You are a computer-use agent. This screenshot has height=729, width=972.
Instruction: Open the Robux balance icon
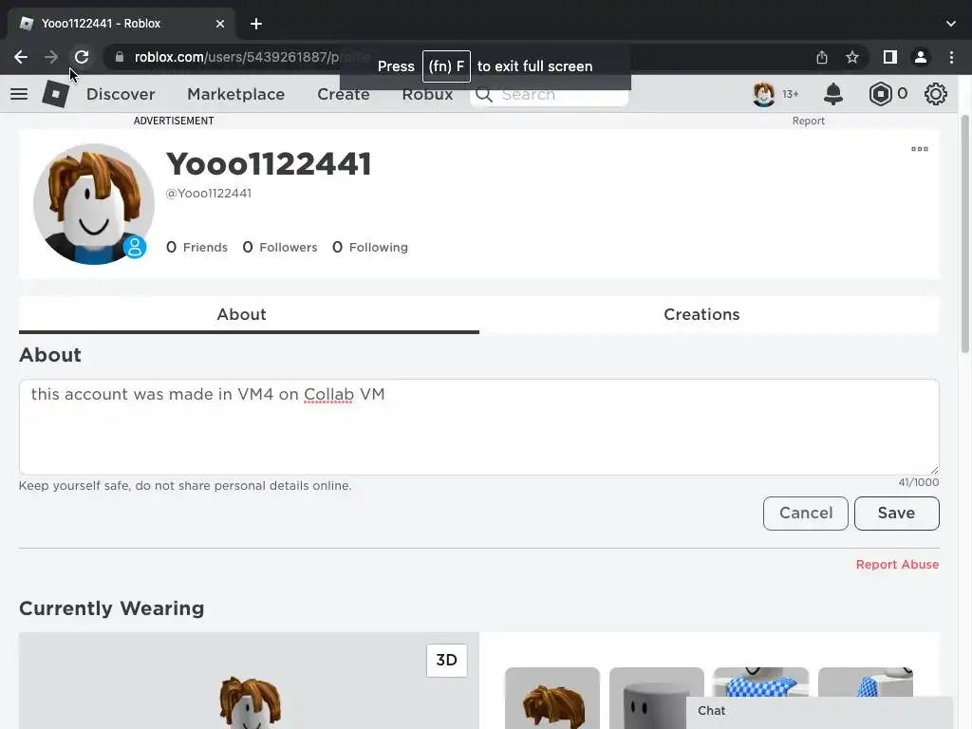(880, 94)
